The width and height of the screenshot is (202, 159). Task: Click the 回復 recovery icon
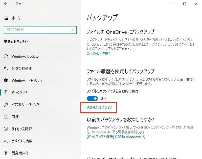coord(6,117)
